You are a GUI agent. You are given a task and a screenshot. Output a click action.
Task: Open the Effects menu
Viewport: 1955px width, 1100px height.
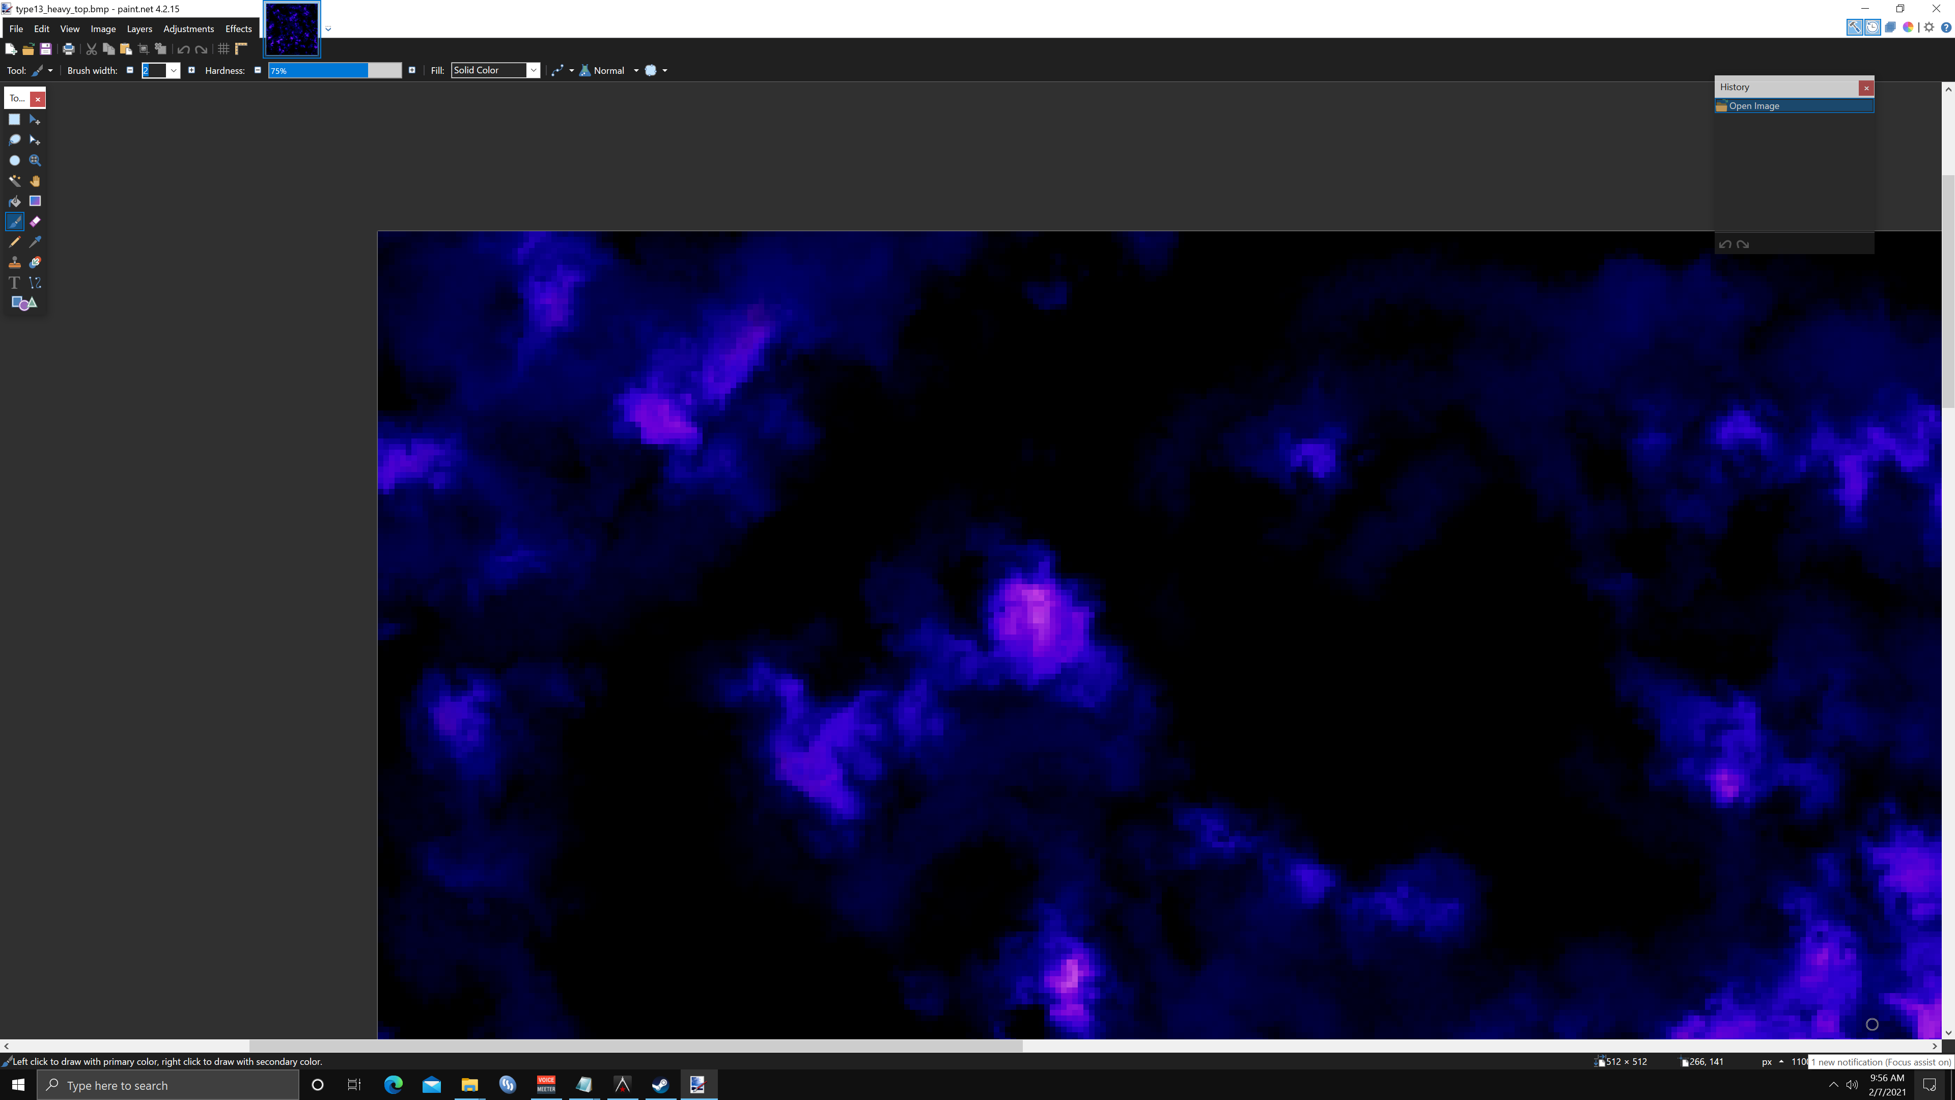(x=238, y=29)
